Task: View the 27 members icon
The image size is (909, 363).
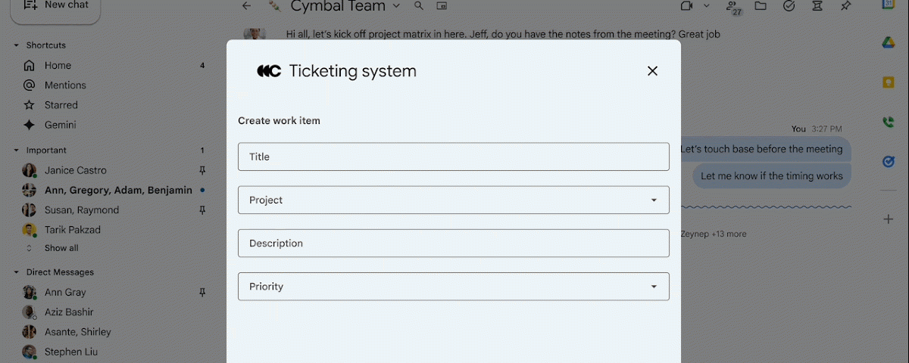Action: click(733, 8)
